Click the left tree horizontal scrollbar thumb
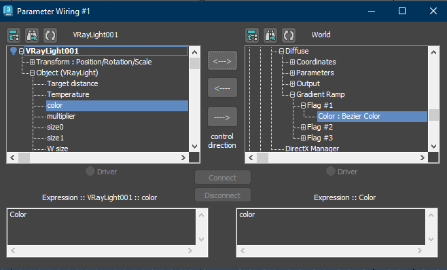 24,158
